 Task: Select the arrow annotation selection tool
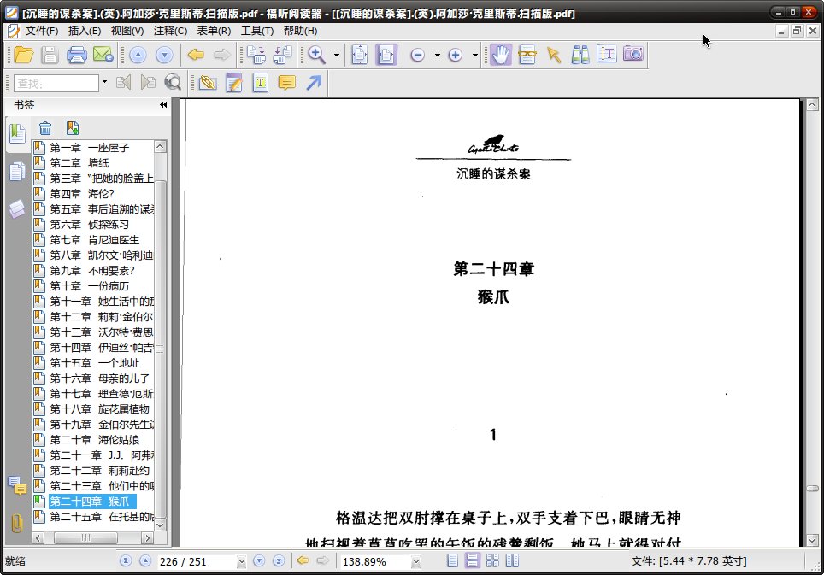coord(554,55)
